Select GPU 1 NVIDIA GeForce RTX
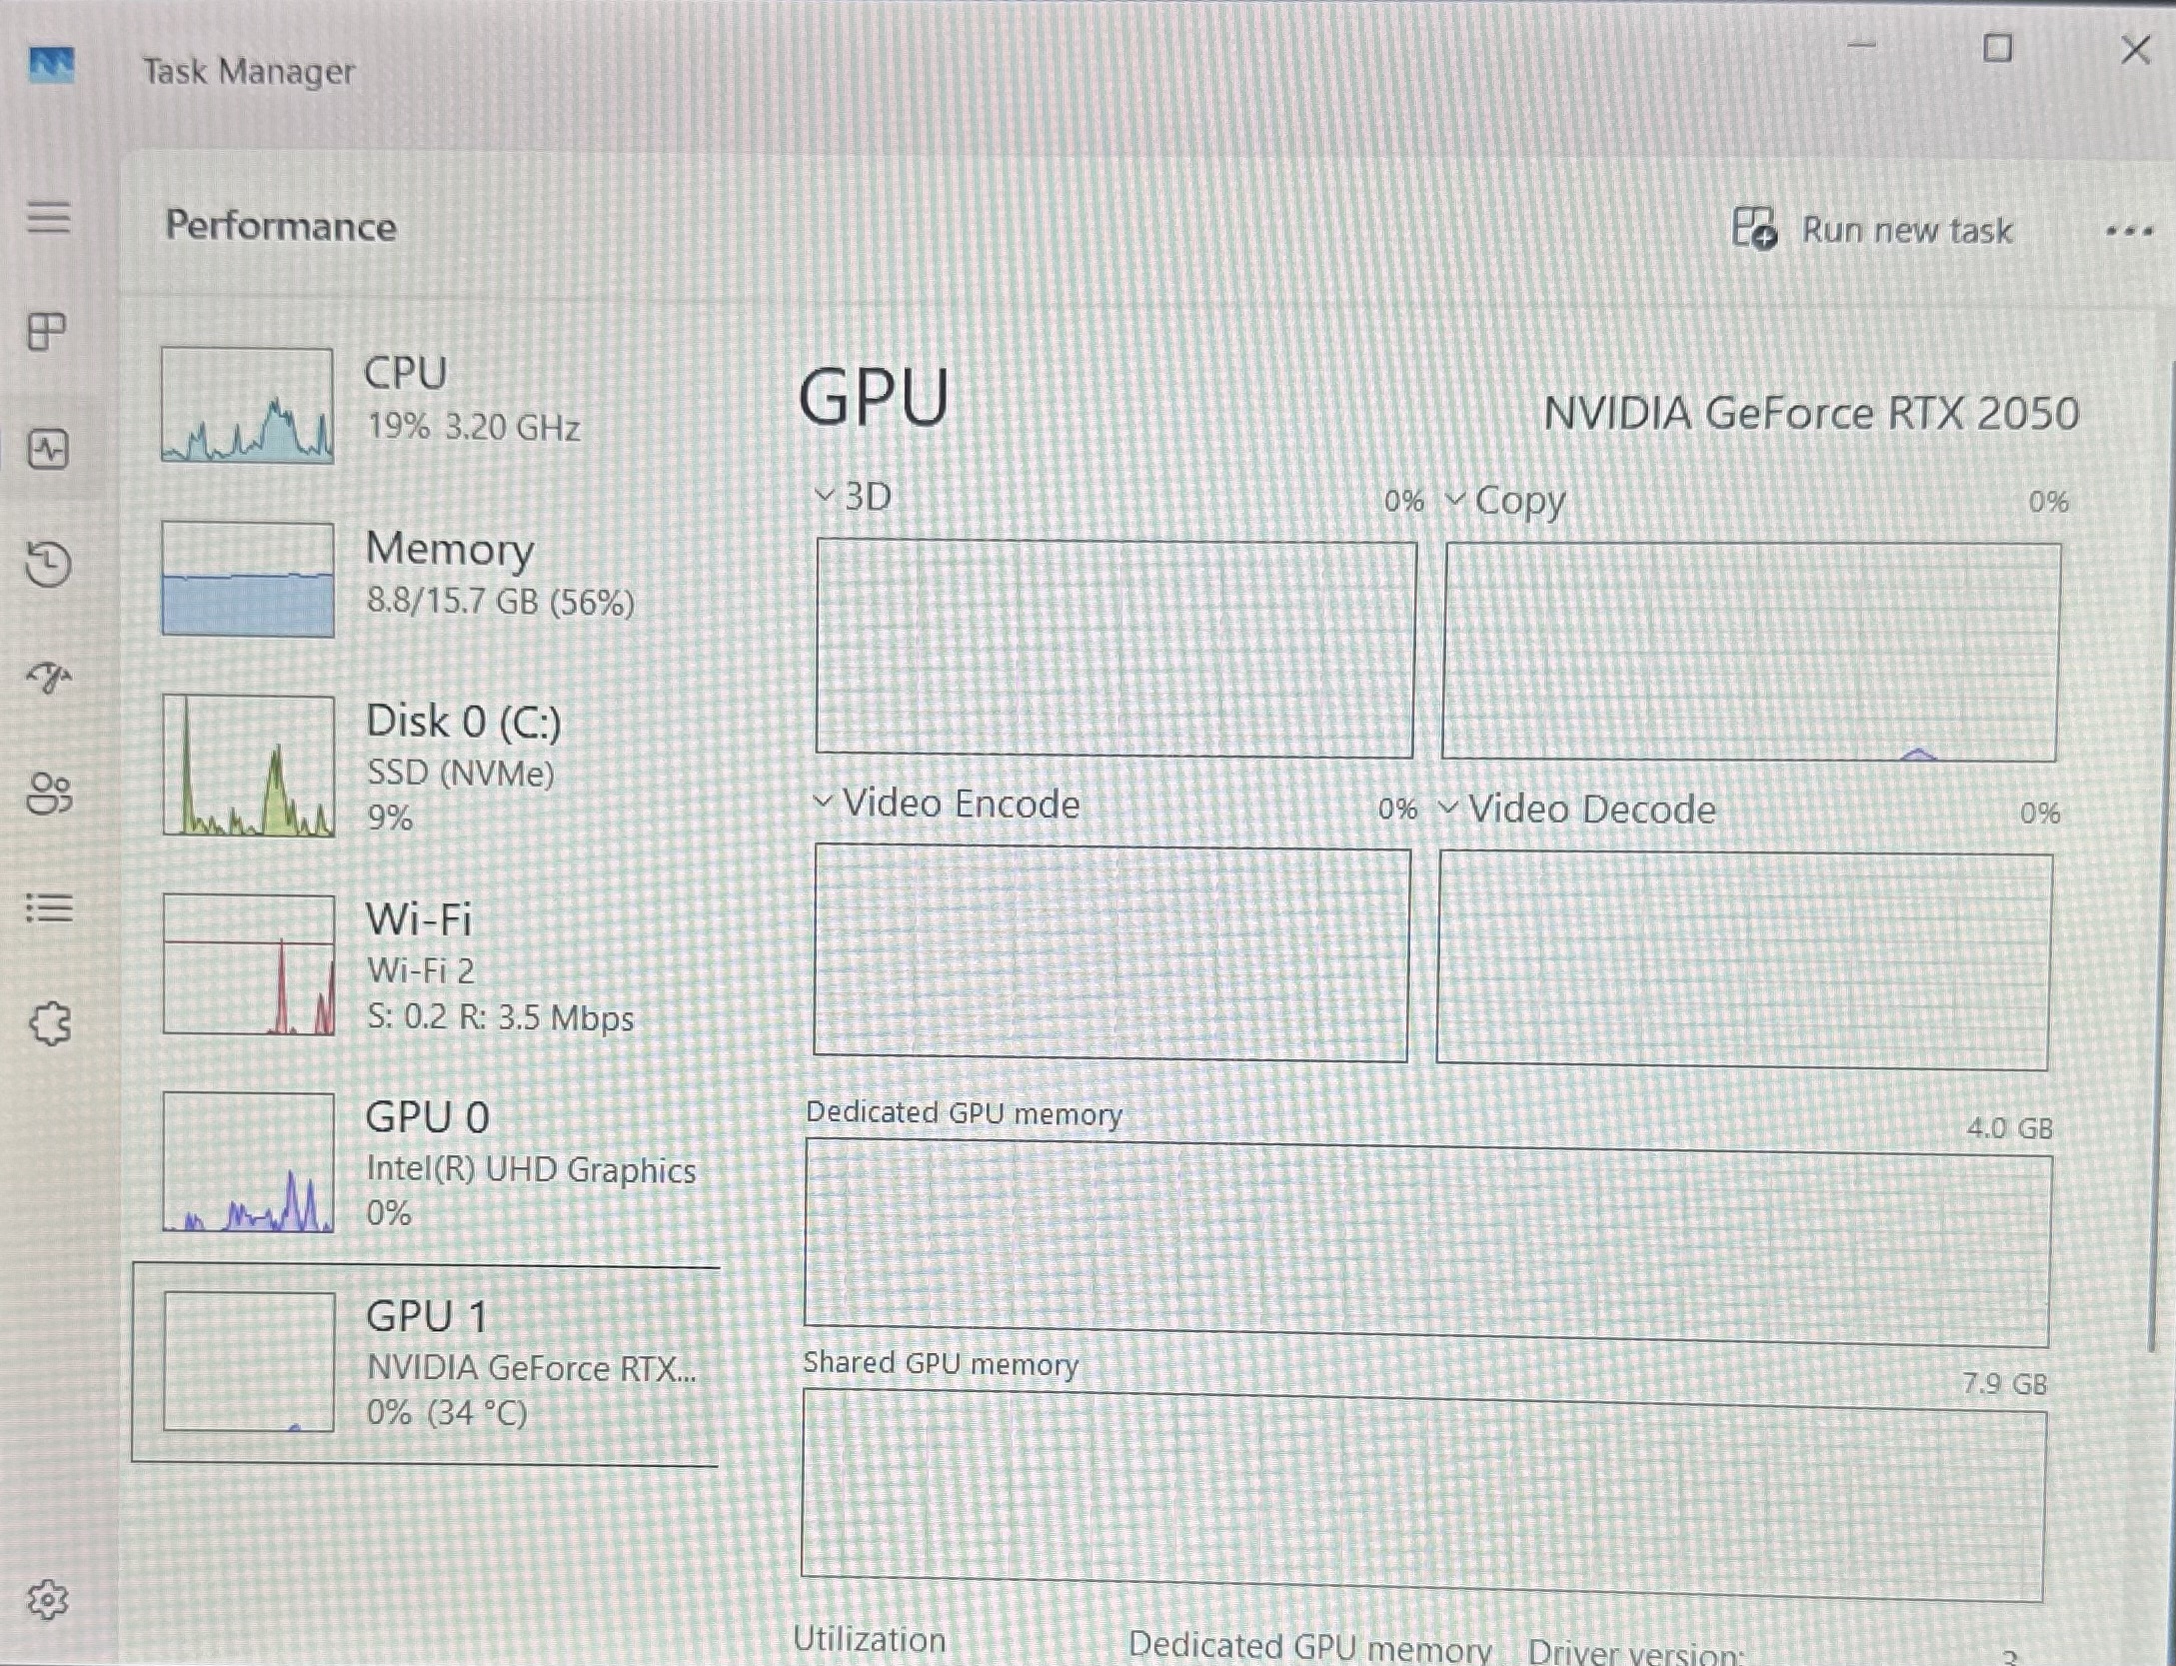The image size is (2176, 1666). tap(427, 1364)
